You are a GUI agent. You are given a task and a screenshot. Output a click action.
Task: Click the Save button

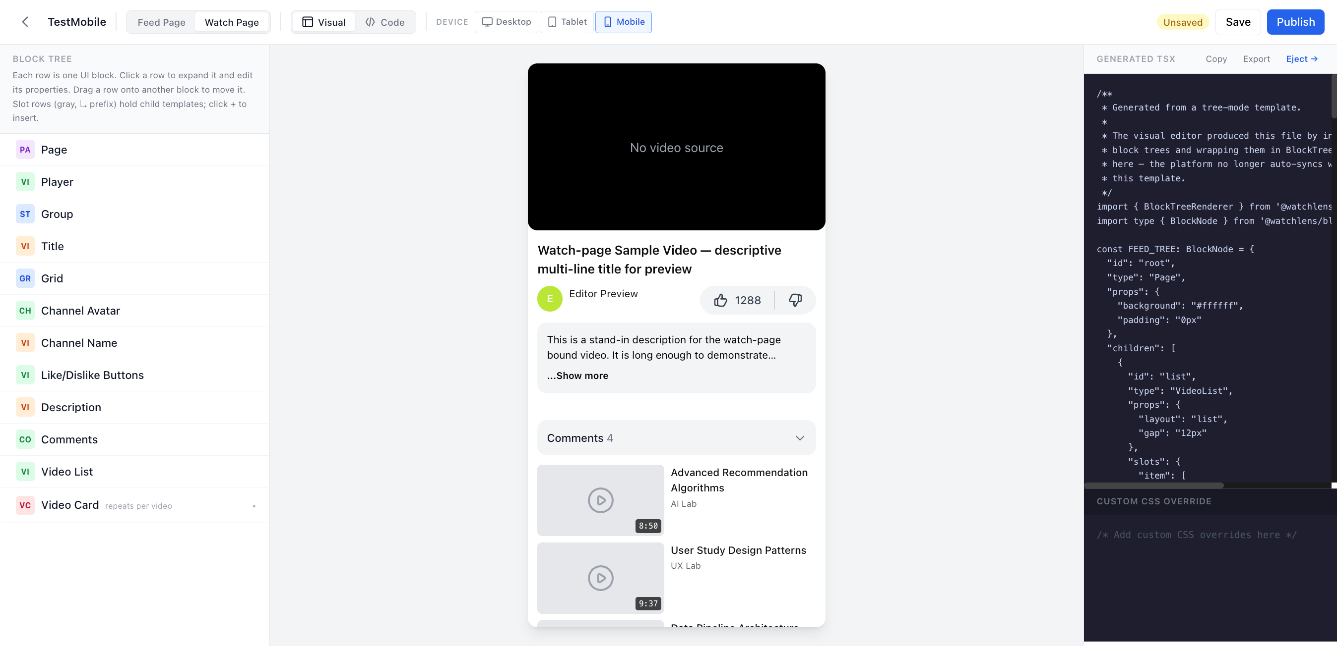pos(1238,22)
